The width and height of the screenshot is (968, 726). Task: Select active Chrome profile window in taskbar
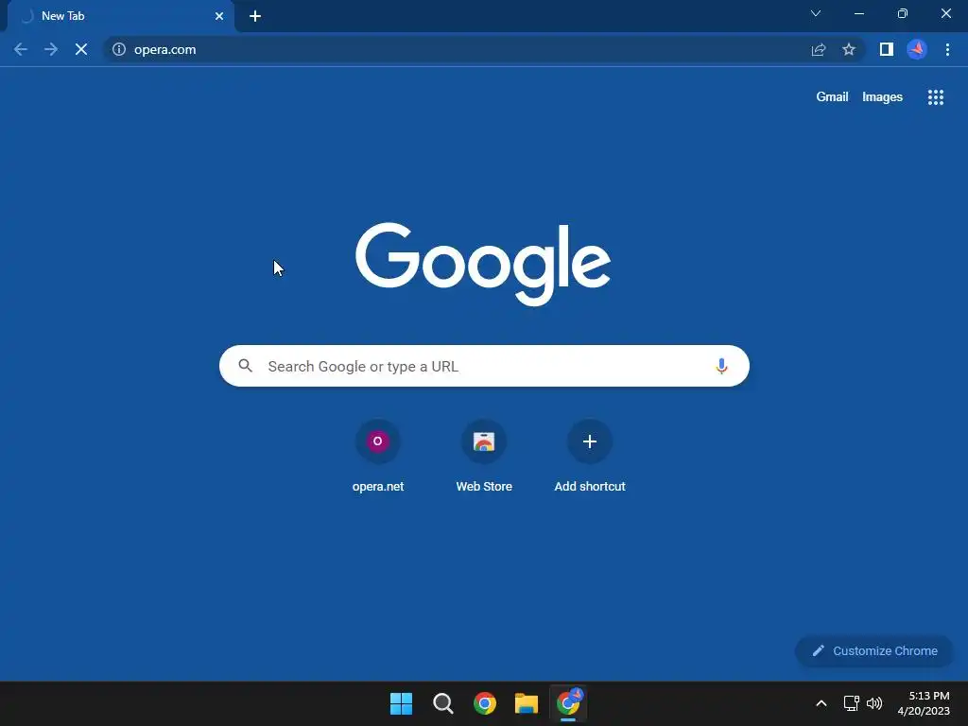(x=568, y=703)
